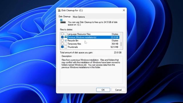
Task: Click the Description text about Windows.old
Action: click(91, 64)
